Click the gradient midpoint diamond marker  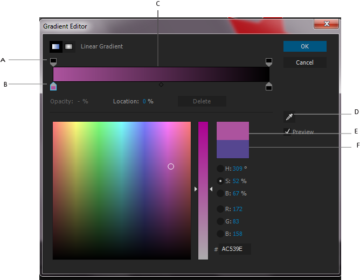point(161,85)
